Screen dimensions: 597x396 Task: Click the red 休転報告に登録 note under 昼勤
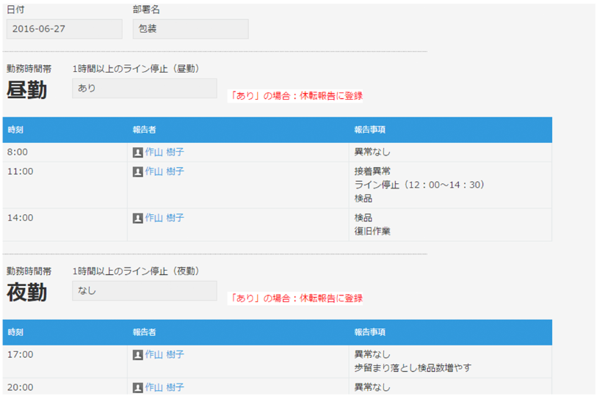click(296, 96)
